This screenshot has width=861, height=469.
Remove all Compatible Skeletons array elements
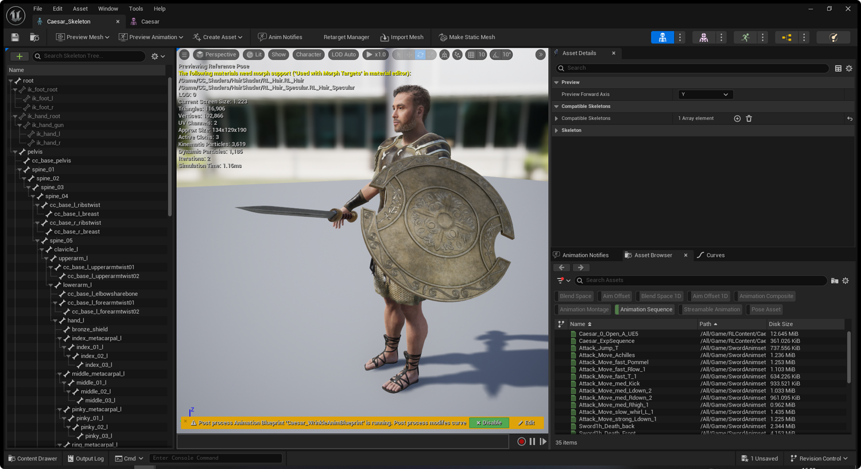pos(749,119)
